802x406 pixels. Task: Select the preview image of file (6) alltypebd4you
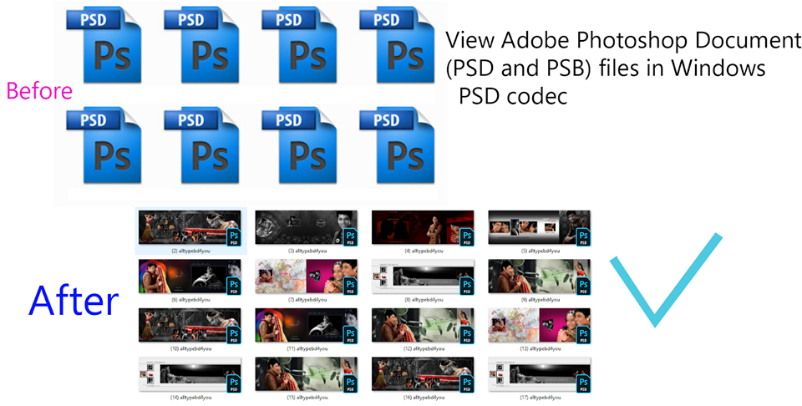click(190, 277)
